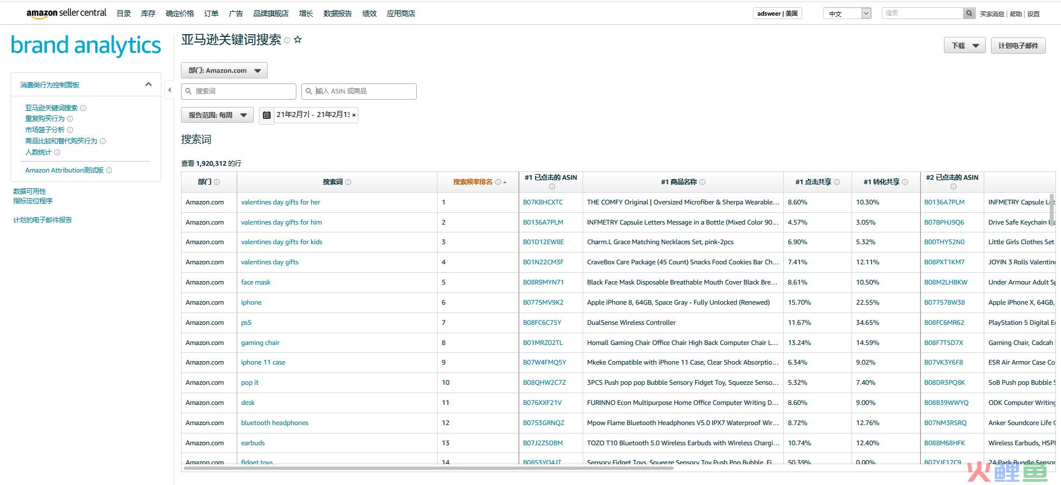Open 帮助 link in header

(1016, 14)
